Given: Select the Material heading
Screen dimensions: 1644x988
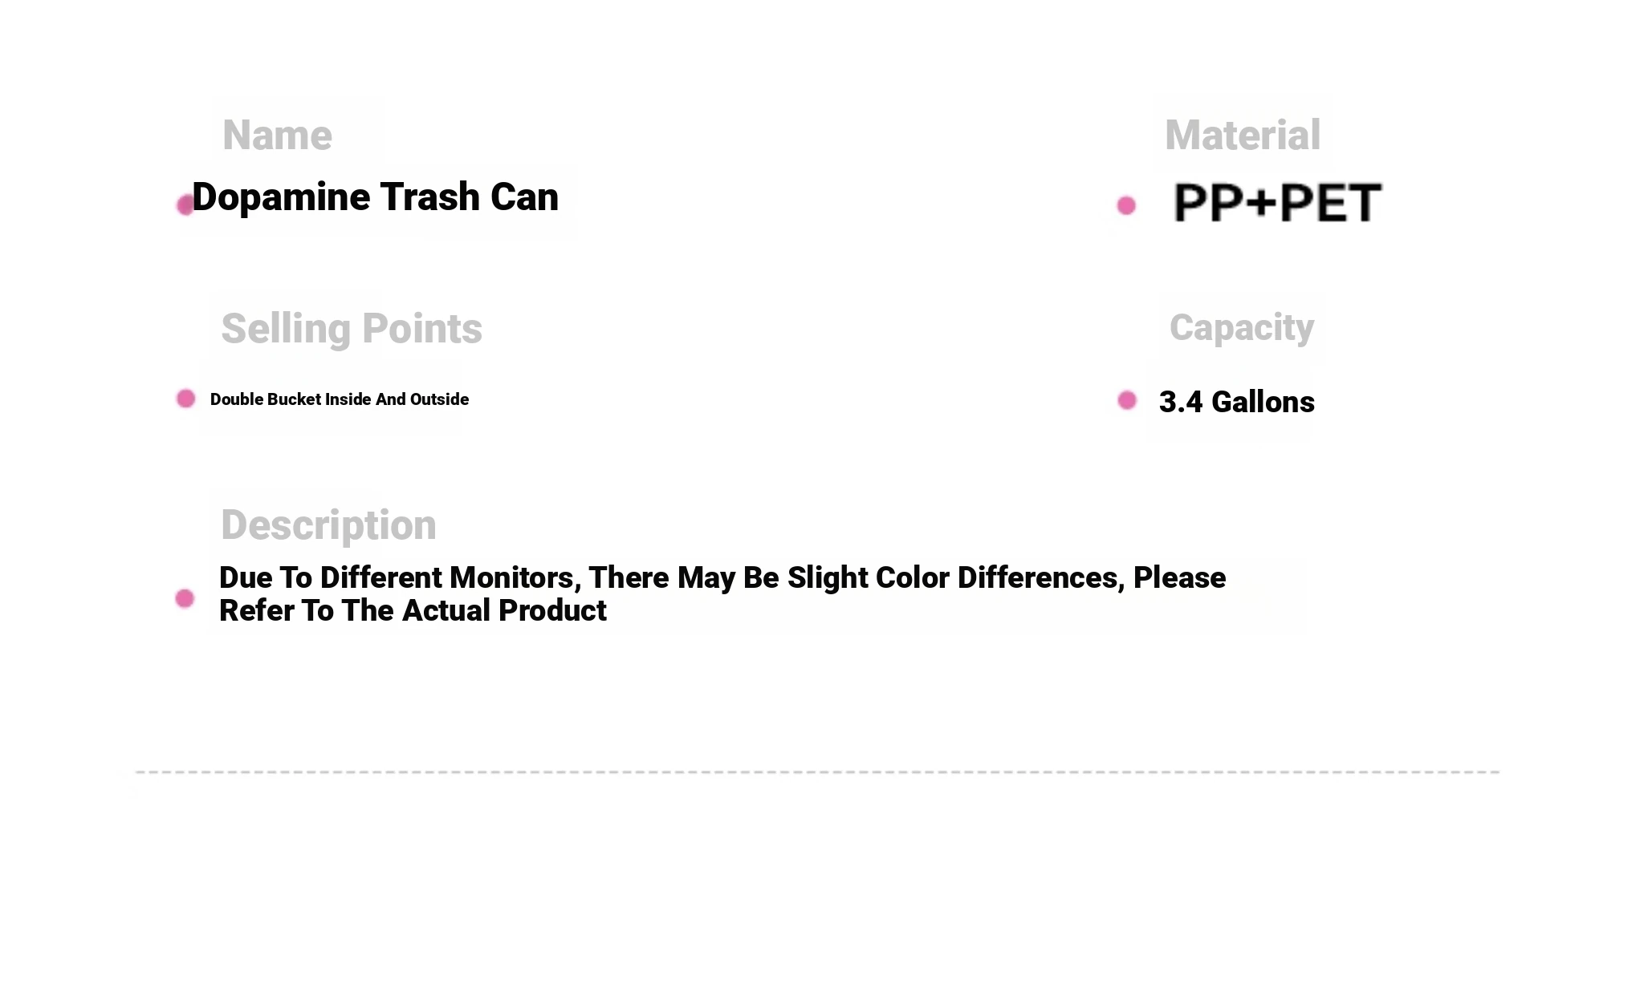Looking at the screenshot, I should coord(1242,135).
